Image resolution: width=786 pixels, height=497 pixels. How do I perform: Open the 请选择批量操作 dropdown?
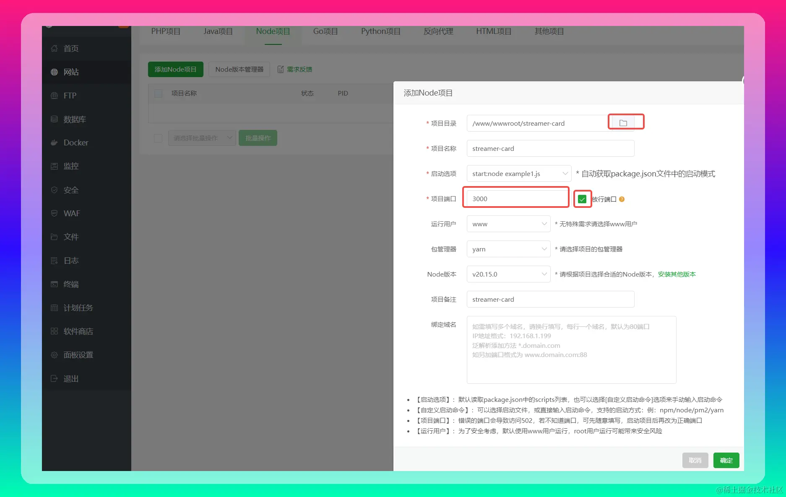(202, 138)
